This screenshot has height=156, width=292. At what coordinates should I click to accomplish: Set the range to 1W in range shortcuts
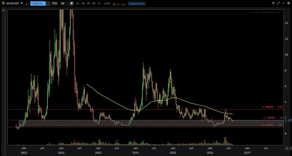point(83,3)
